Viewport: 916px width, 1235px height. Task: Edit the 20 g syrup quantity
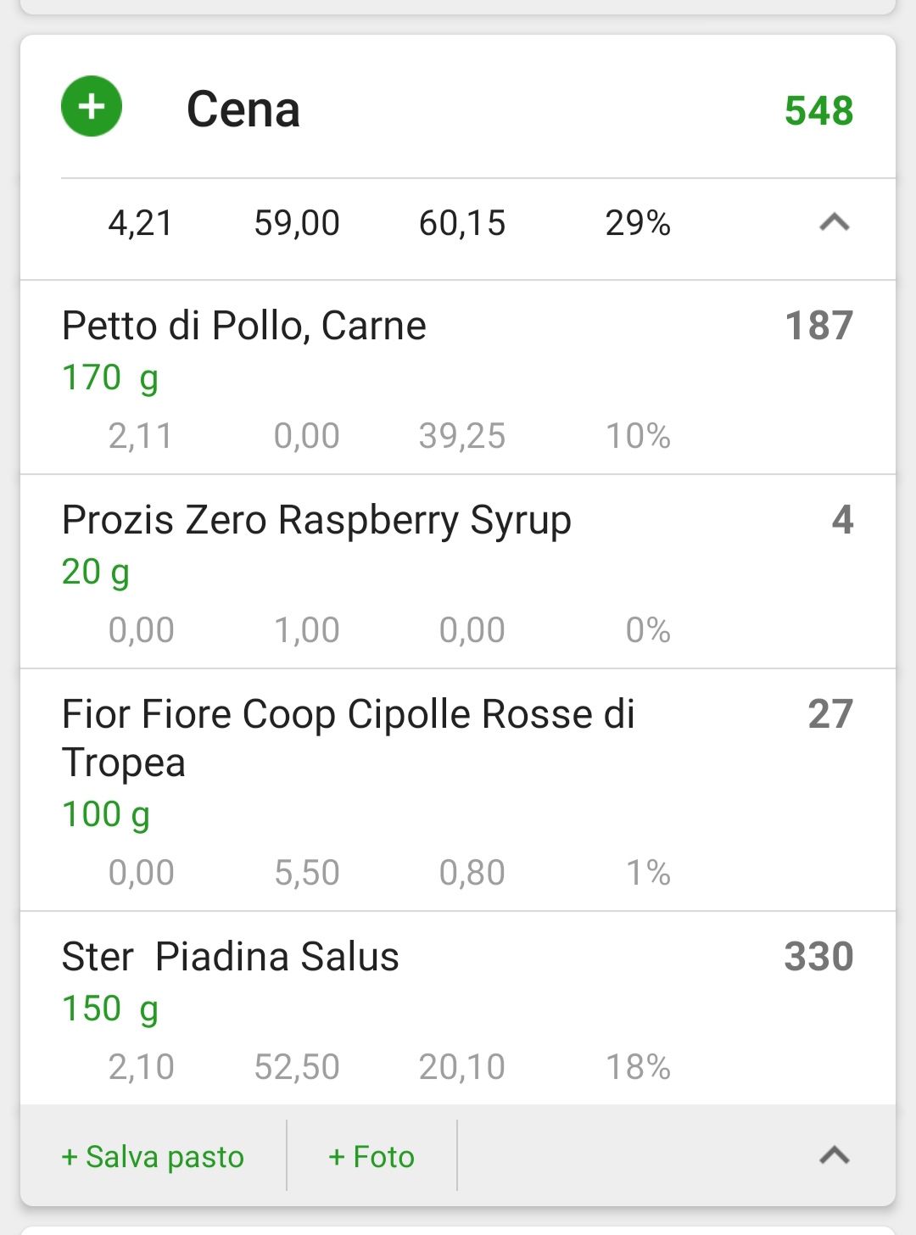pos(96,573)
